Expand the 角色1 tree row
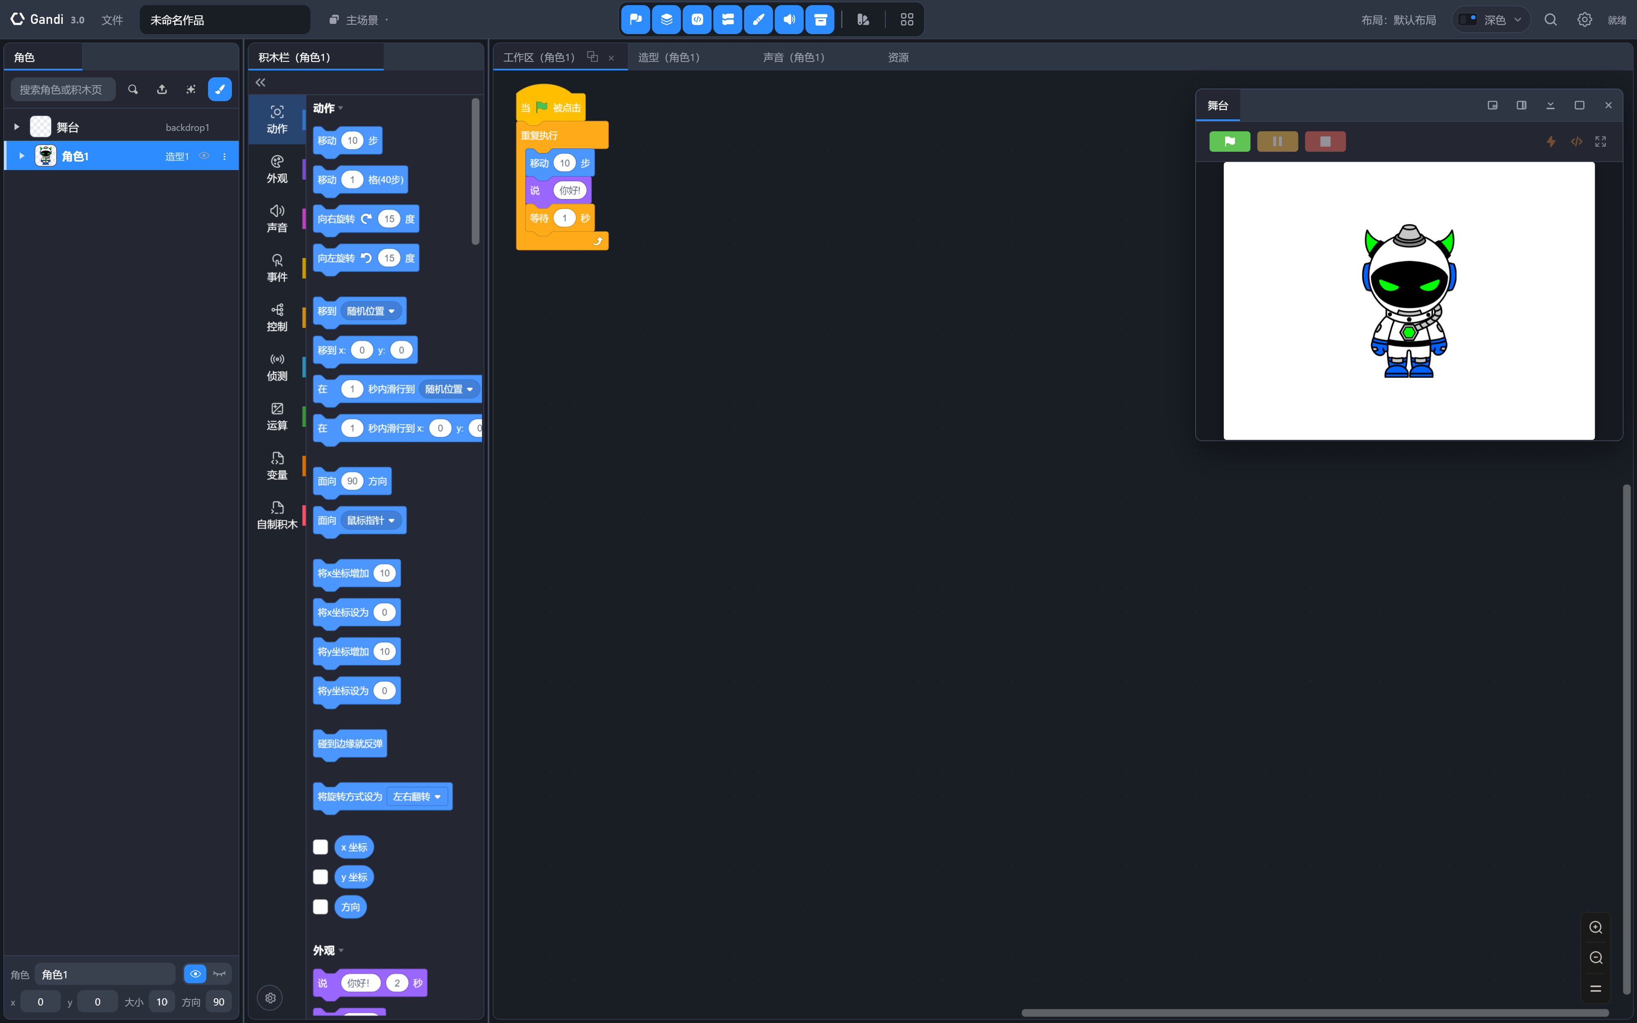Viewport: 1637px width, 1023px height. [22, 156]
